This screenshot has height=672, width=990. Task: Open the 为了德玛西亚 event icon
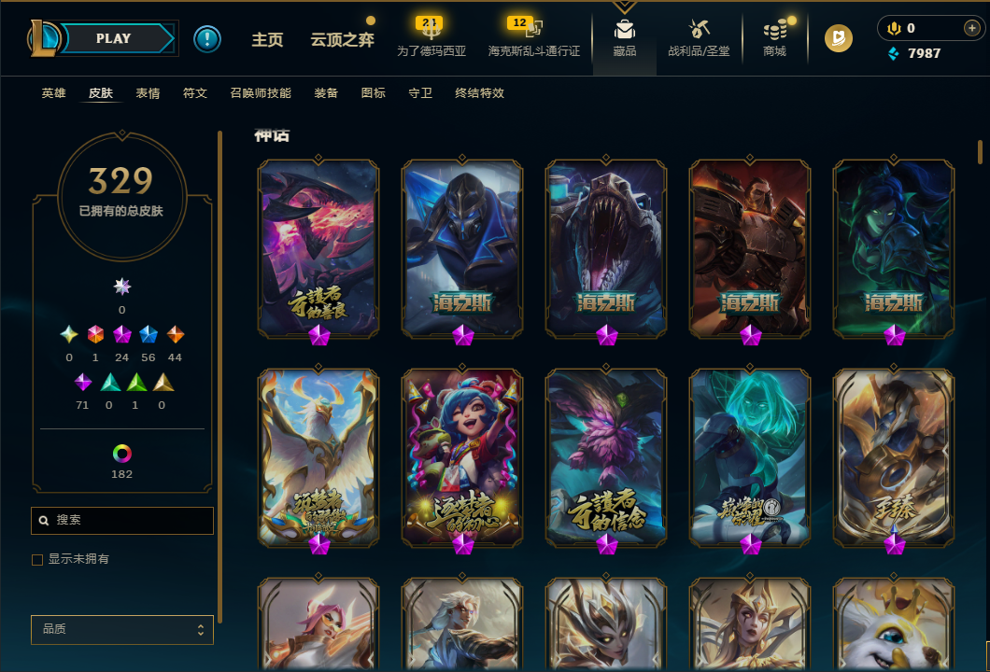(x=430, y=28)
